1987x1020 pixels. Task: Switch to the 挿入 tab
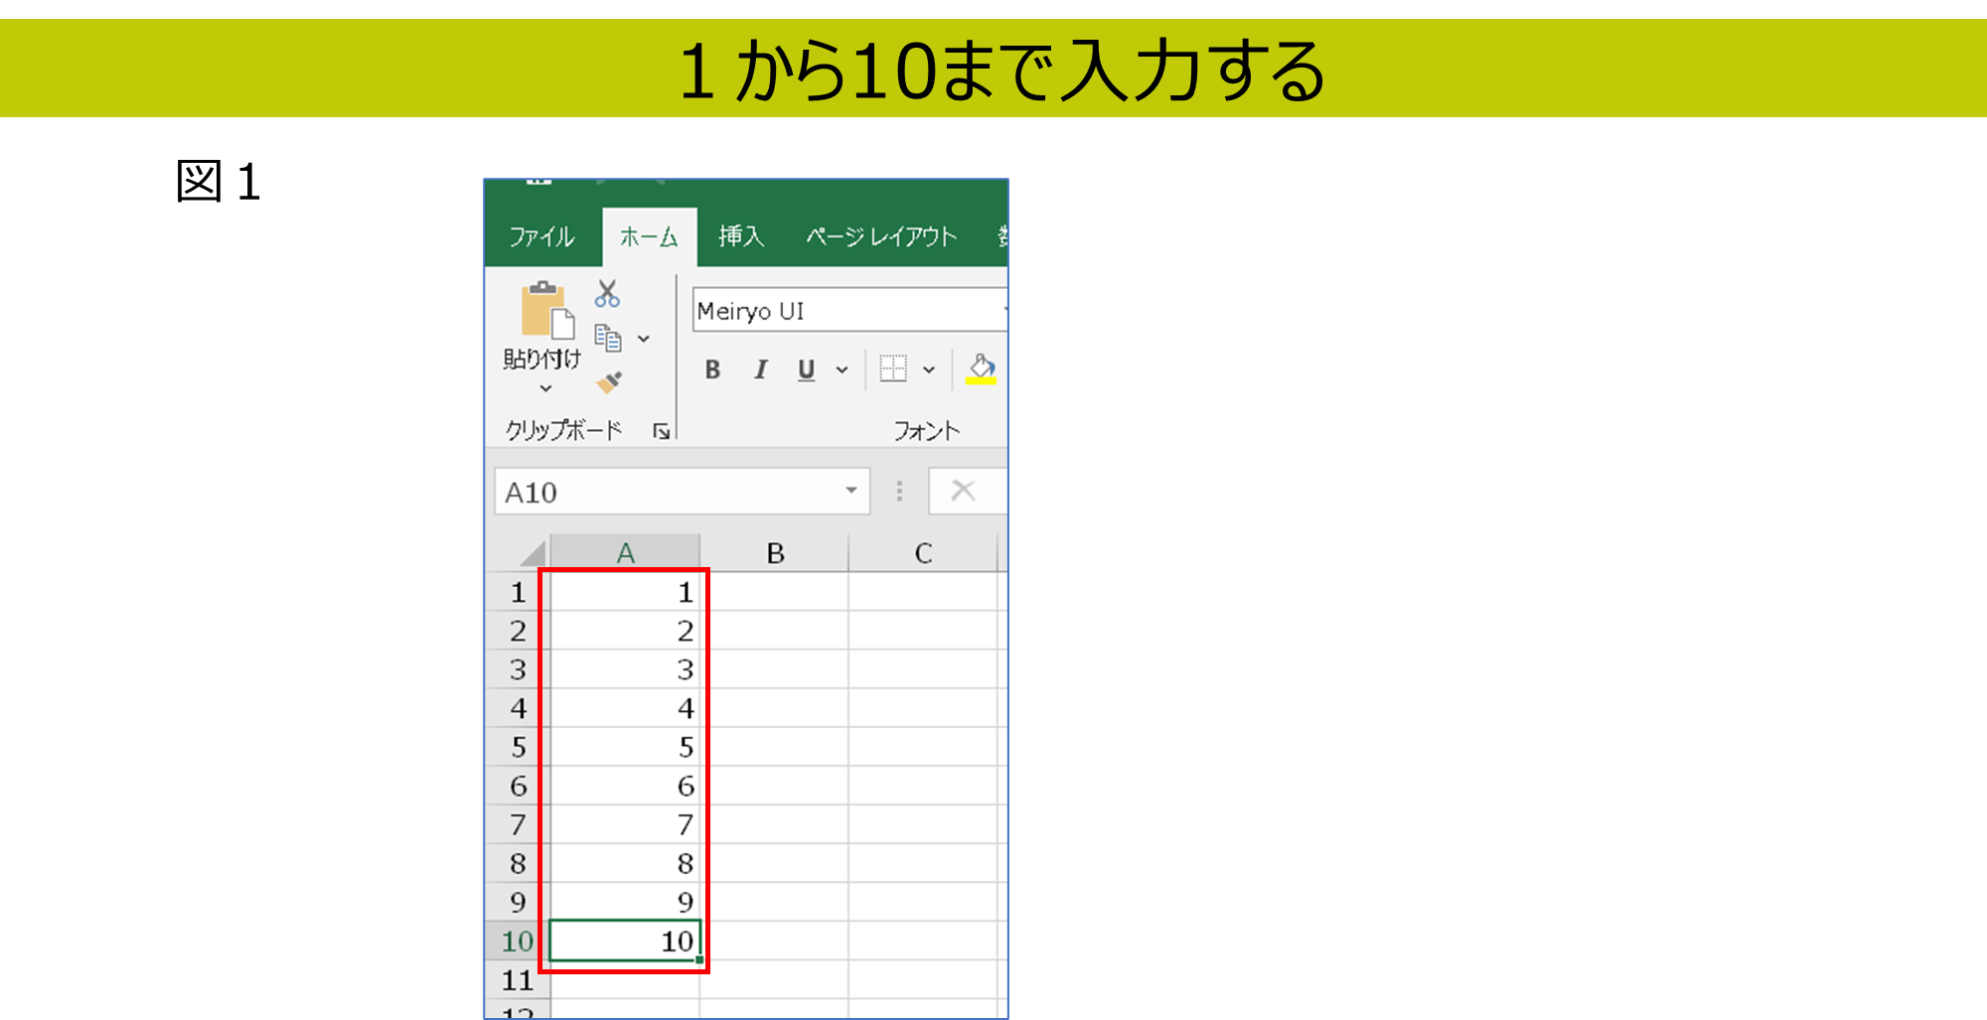click(x=741, y=236)
